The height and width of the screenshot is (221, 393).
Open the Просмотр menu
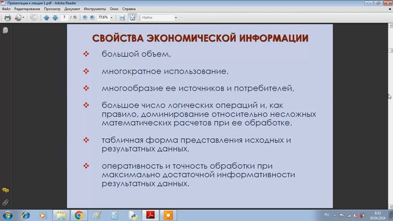pos(52,9)
